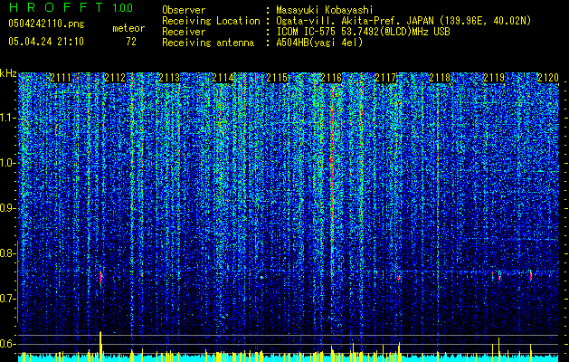Screen dimensions: 569x362
Task: Click the Receiving antenna label
Action: coord(208,43)
